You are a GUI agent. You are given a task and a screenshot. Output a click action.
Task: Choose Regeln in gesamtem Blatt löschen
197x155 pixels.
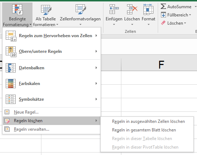coord(147,130)
